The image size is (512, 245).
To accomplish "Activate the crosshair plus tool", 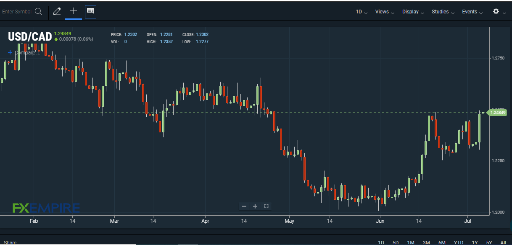I will [74, 11].
